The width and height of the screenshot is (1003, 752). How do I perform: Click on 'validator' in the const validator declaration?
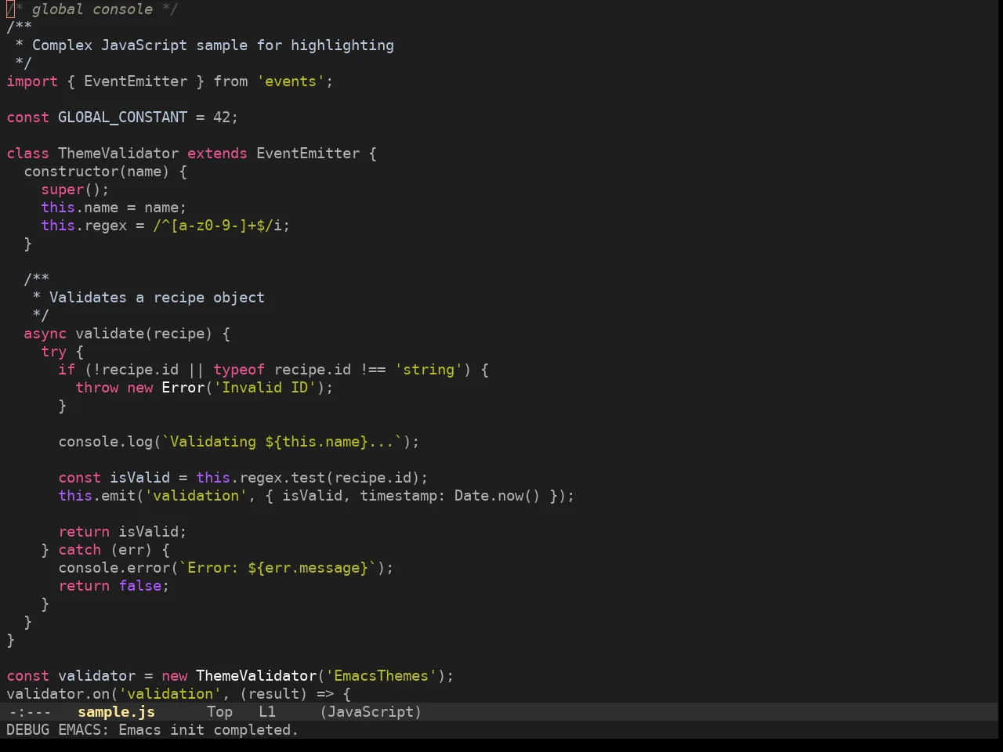pyautogui.click(x=96, y=676)
